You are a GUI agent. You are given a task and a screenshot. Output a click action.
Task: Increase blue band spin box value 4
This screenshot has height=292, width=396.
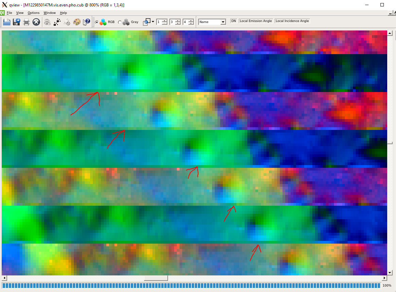click(191, 21)
